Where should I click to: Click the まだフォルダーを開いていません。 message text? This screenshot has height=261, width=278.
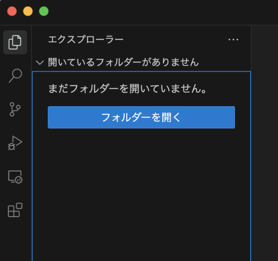tap(127, 89)
